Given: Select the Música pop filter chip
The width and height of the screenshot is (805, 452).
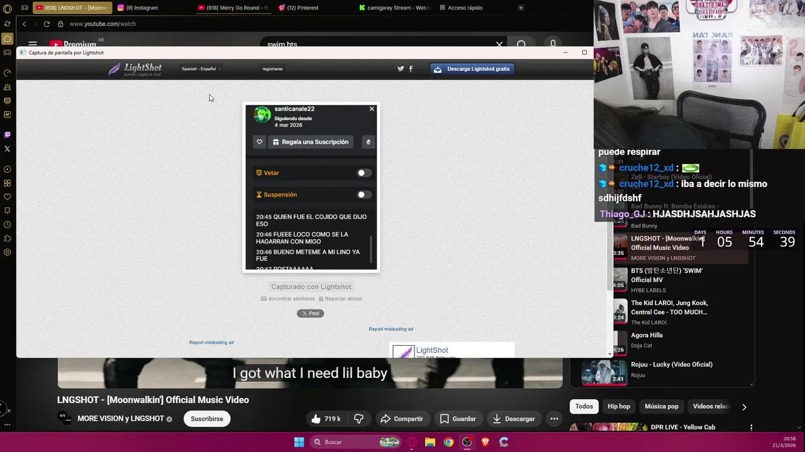Looking at the screenshot, I should click(662, 407).
